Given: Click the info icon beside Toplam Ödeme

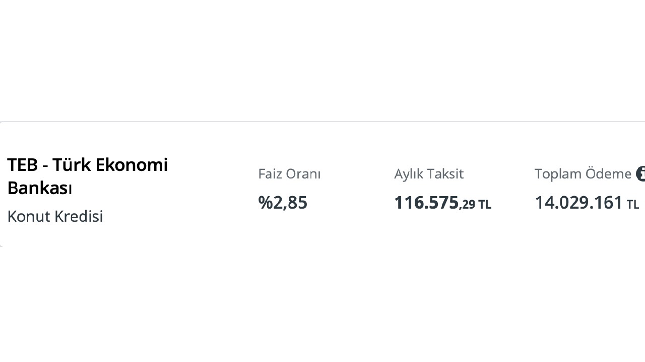Looking at the screenshot, I should coord(641,174).
